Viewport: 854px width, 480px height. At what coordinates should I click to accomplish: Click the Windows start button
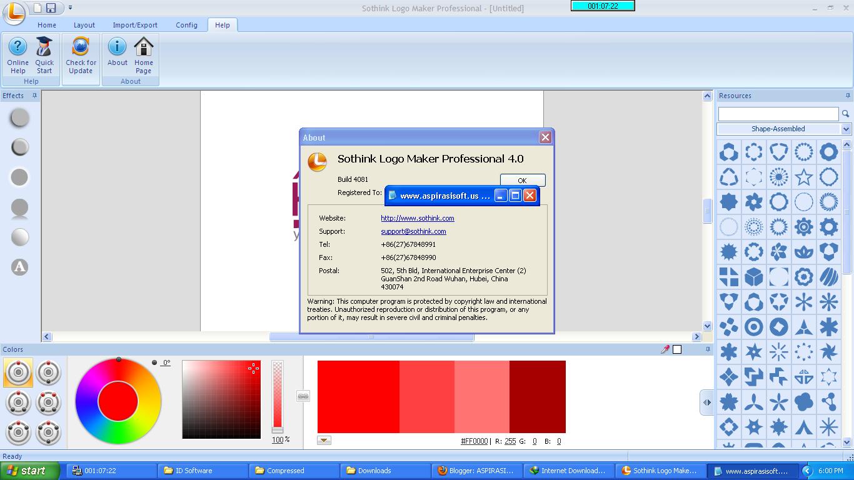tap(29, 471)
